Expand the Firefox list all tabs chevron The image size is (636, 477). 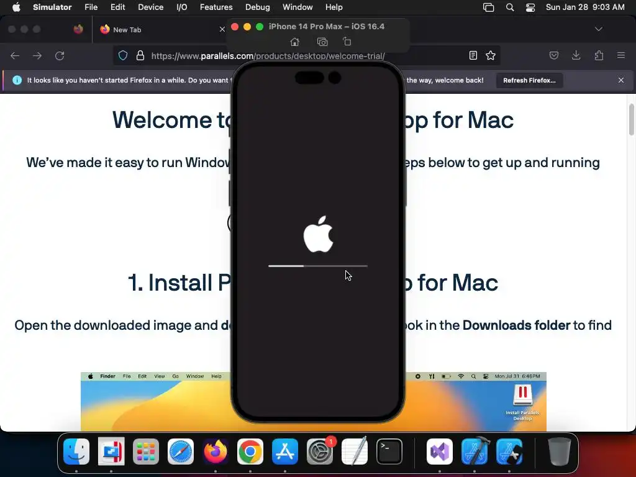pyautogui.click(x=599, y=29)
